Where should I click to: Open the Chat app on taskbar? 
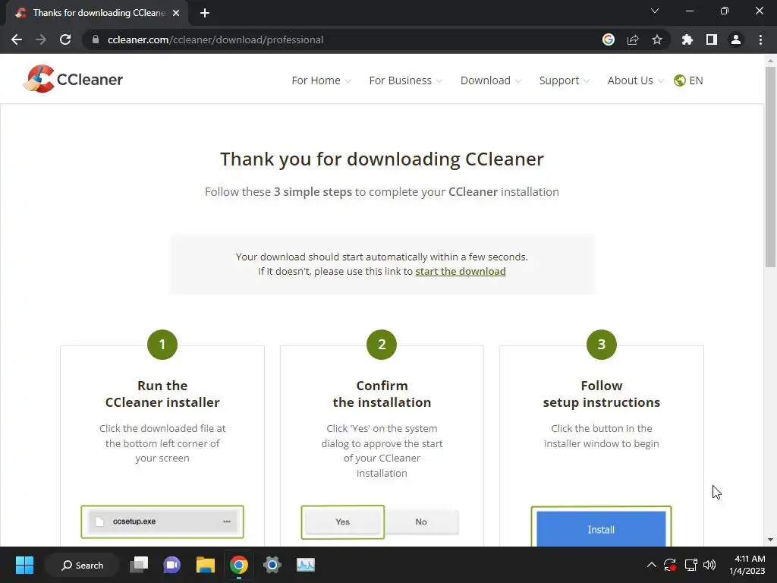point(172,565)
